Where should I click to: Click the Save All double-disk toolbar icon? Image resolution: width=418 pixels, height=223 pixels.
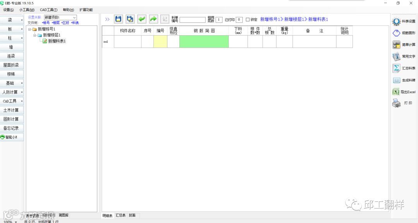(130, 19)
